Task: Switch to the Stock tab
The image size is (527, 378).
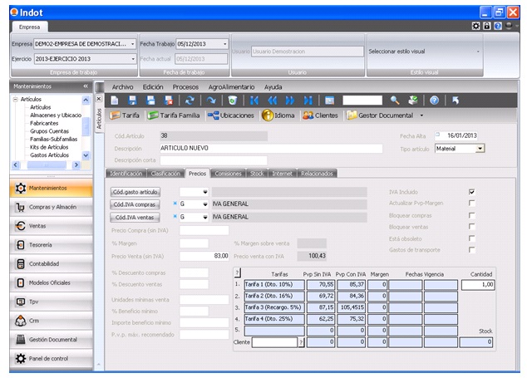Action: [x=257, y=174]
